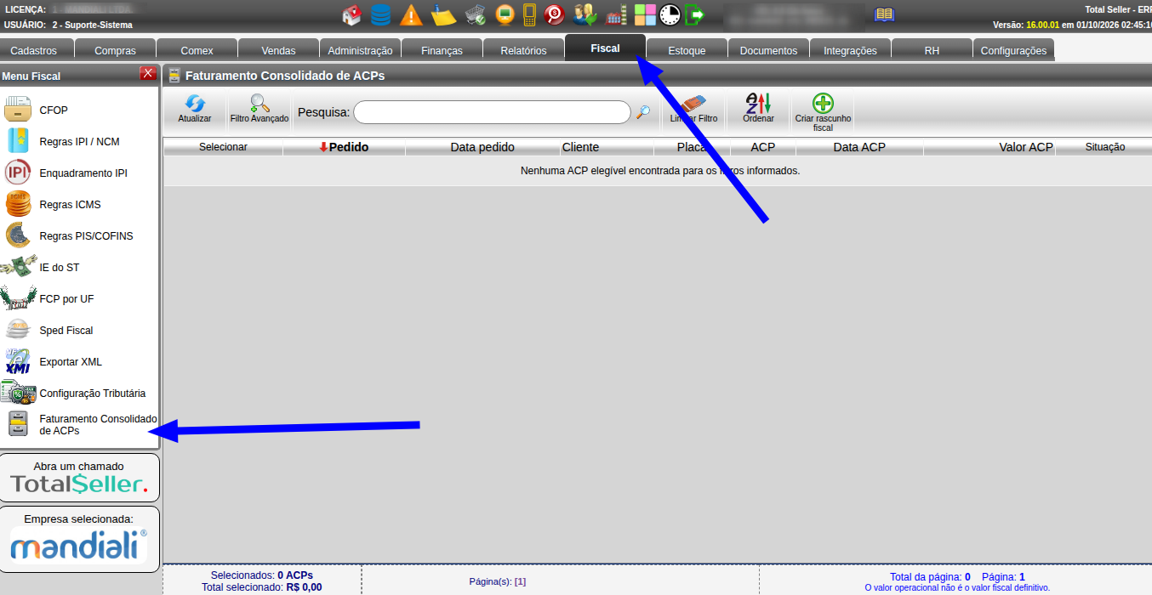
Task: Open the blue book manual icon
Action: click(x=885, y=14)
